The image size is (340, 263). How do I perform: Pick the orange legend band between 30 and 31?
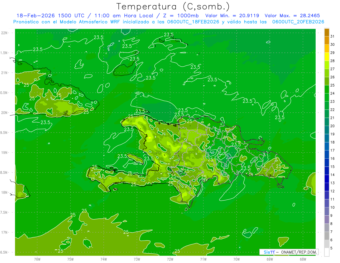[x=327, y=40]
